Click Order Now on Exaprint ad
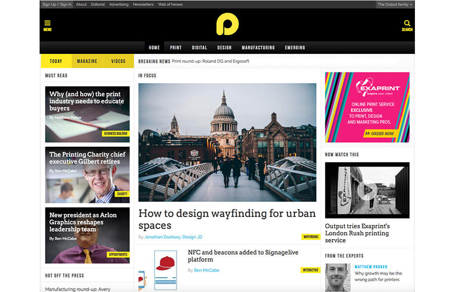Viewport: 455px width, 292px height. point(380,133)
